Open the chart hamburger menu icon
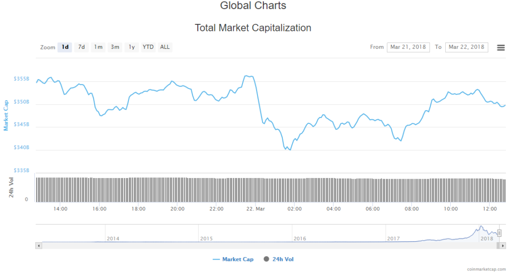This screenshot has width=510, height=272. [501, 47]
